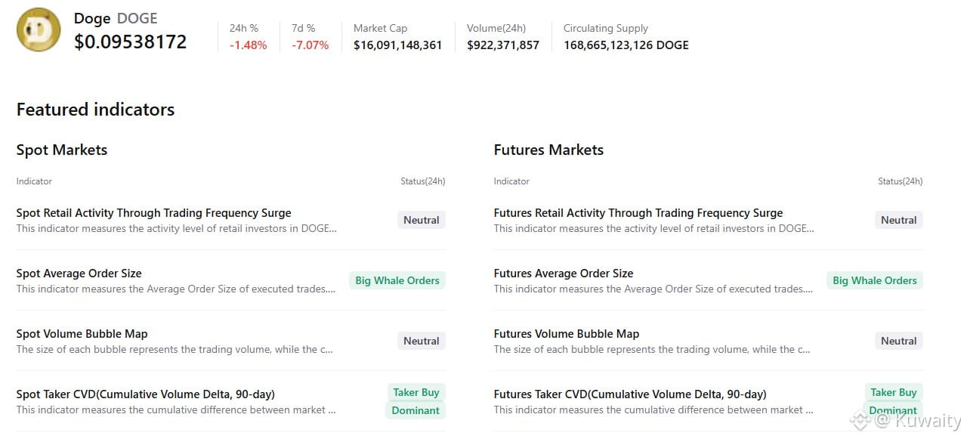Click the DOGE price value $0.09538172

tap(130, 42)
